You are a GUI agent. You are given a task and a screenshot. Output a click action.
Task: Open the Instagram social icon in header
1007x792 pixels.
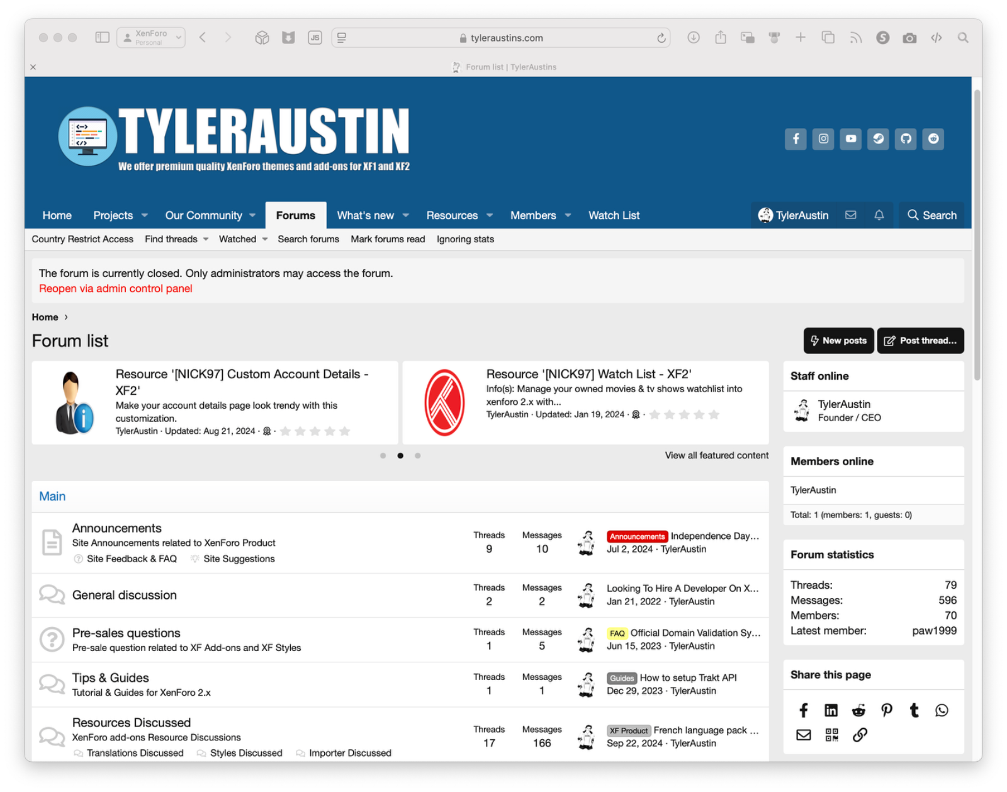(823, 139)
